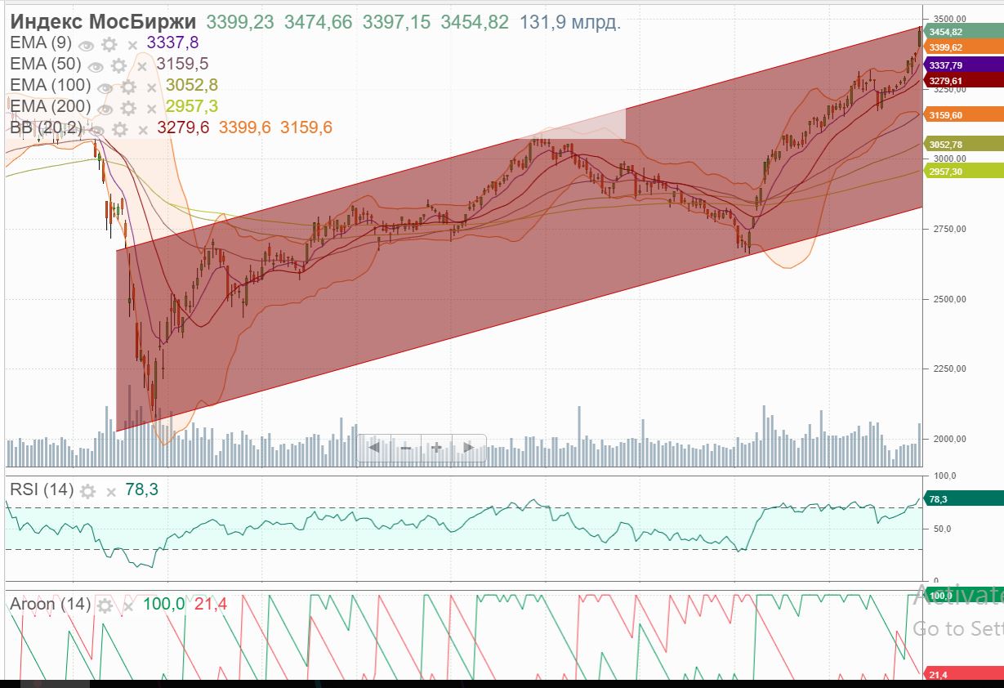This screenshot has height=688, width=1004.
Task: Open settings gear for EMA (50)
Action: point(119,66)
